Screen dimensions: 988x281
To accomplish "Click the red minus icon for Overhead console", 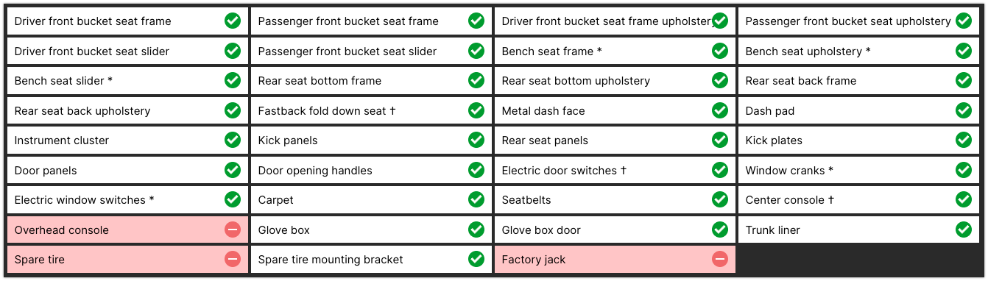I will click(x=233, y=230).
